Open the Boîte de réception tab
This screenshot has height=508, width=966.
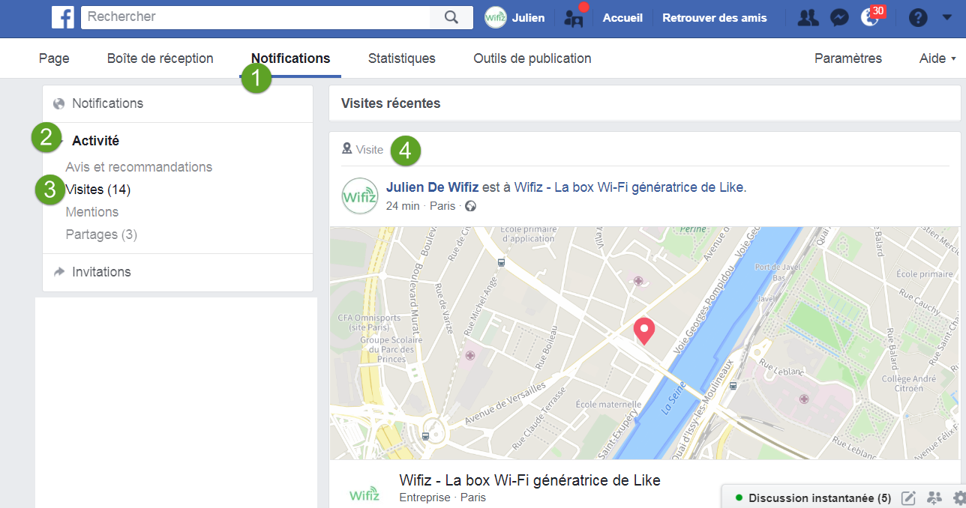(160, 58)
